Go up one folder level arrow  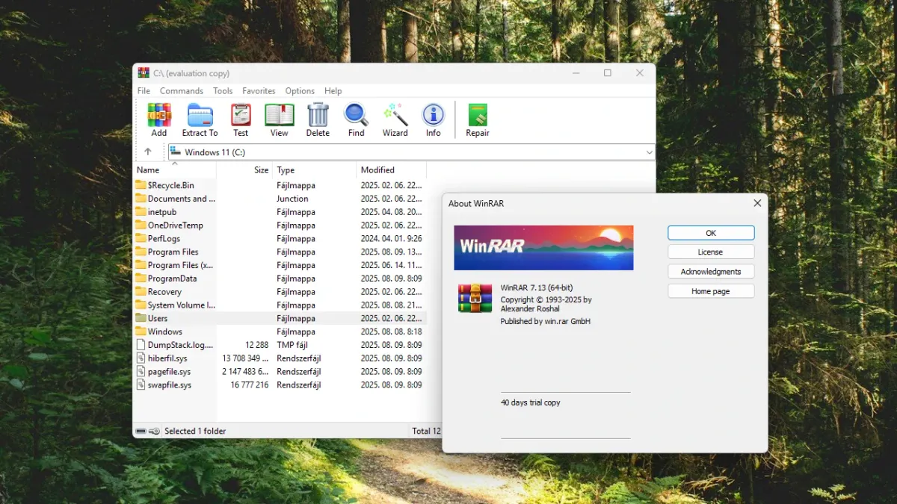coord(148,152)
